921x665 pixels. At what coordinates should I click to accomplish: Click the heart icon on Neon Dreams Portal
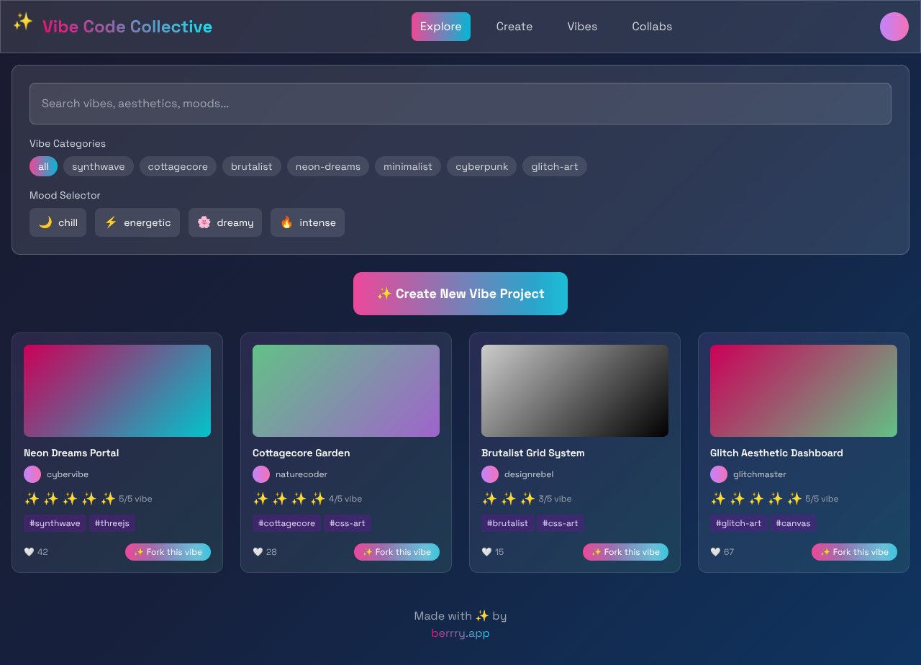(x=28, y=551)
